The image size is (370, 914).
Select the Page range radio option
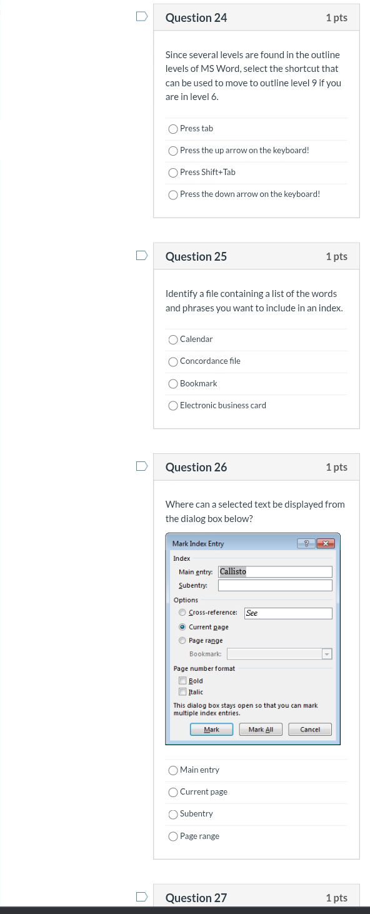(x=182, y=640)
